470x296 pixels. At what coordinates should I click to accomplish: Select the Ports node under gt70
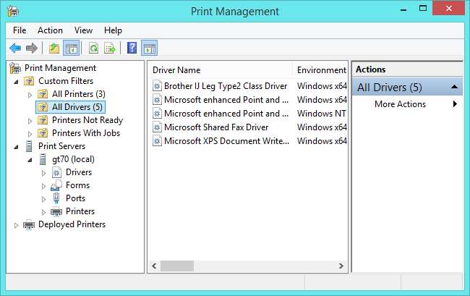point(75,198)
